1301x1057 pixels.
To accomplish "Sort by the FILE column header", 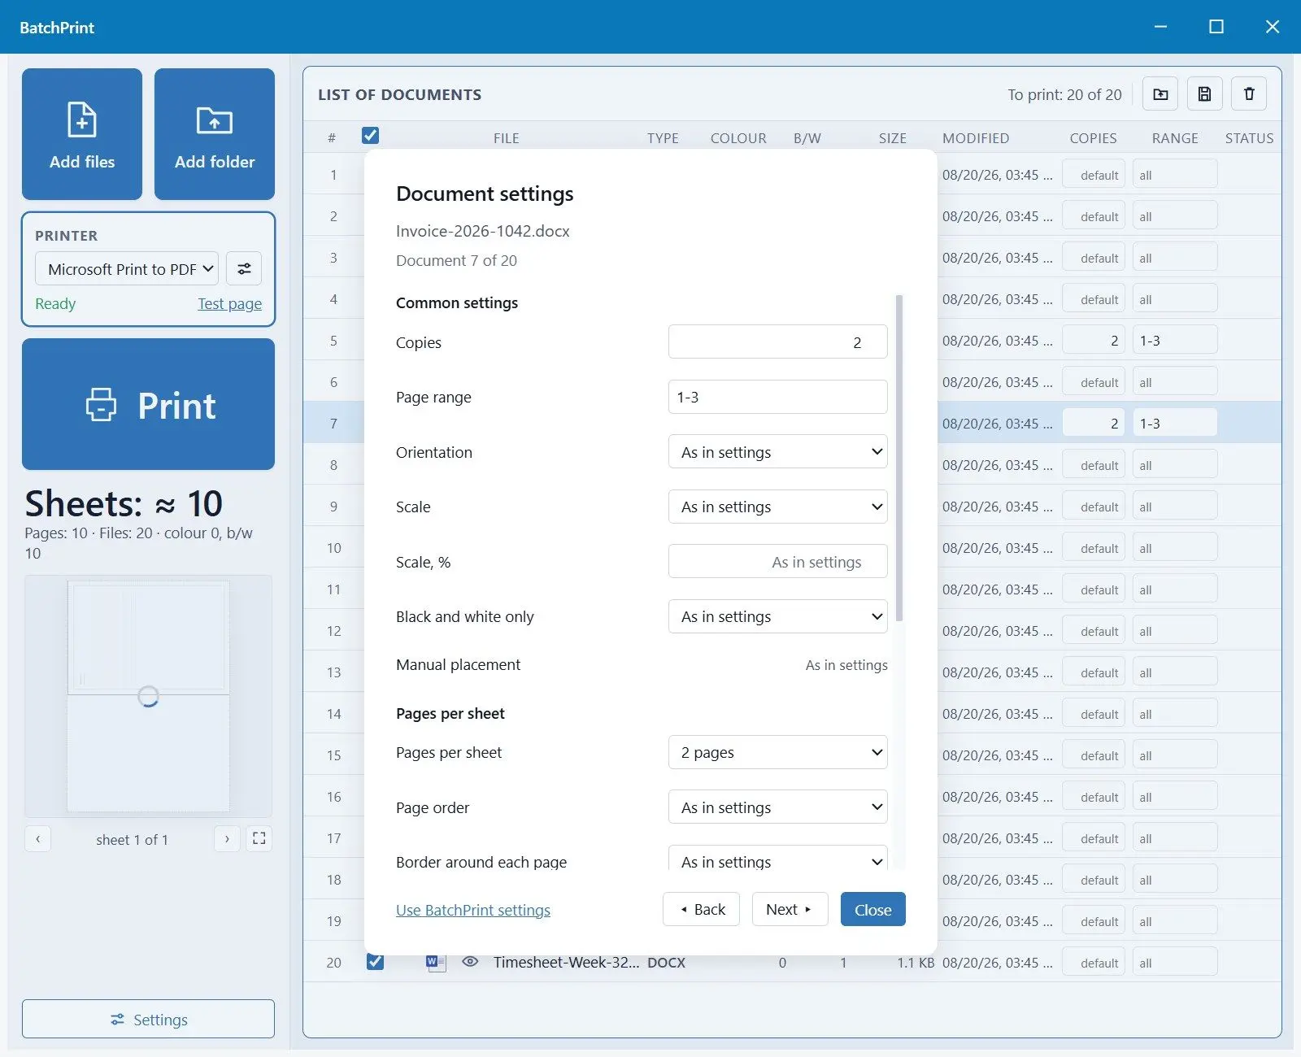I will pos(506,137).
